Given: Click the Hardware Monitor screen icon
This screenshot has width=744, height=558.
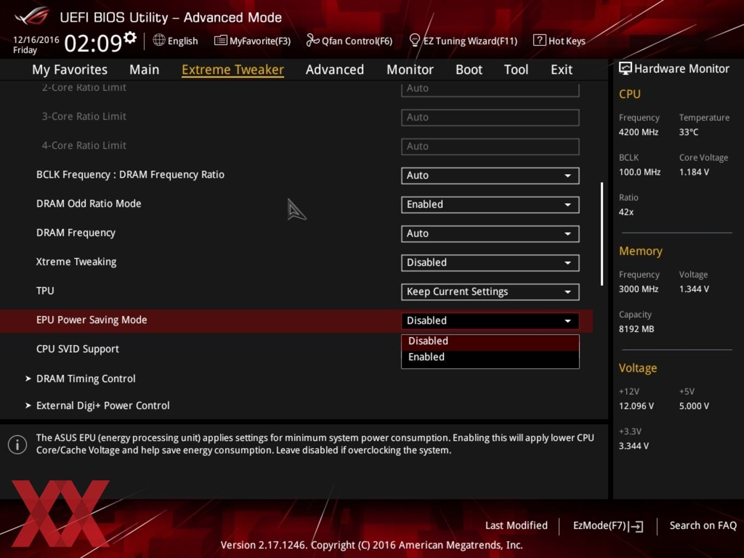Looking at the screenshot, I should point(625,68).
